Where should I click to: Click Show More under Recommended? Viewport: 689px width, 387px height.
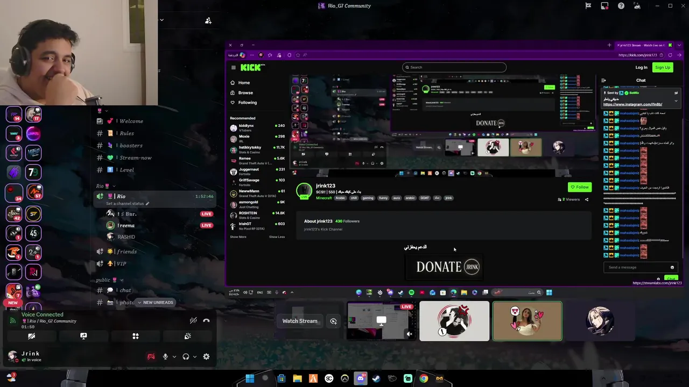point(238,237)
